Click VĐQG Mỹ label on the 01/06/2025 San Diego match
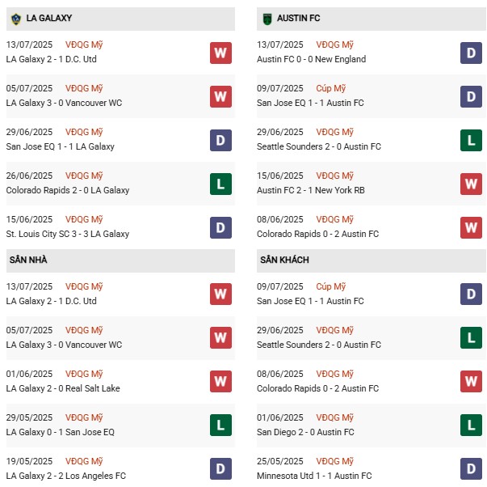487x487 pixels. (x=334, y=417)
